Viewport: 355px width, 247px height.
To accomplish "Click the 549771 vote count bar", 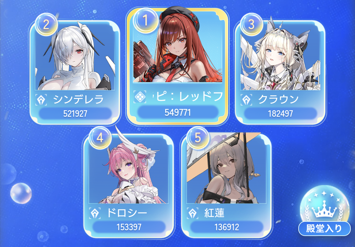I will pyautogui.click(x=178, y=112).
